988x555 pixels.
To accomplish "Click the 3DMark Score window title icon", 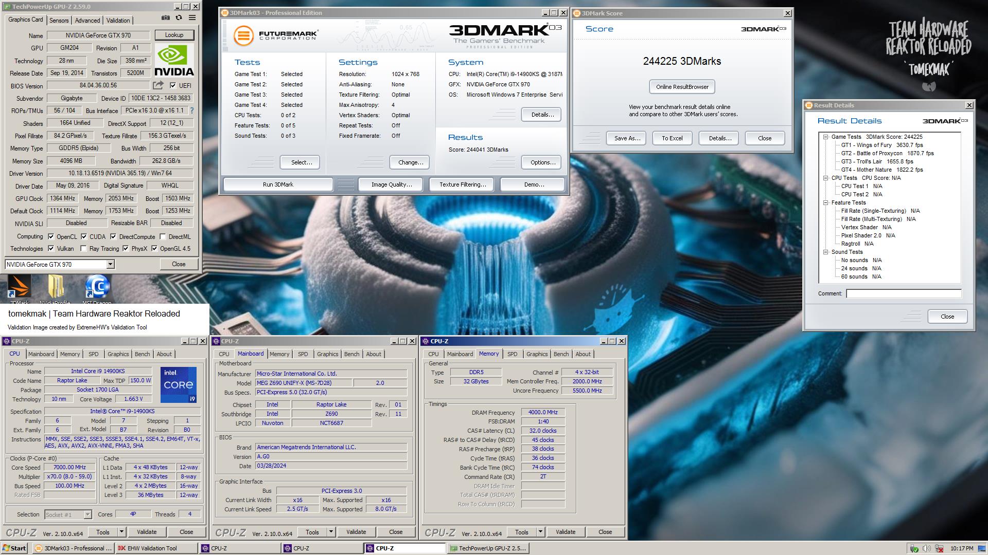I will click(577, 13).
